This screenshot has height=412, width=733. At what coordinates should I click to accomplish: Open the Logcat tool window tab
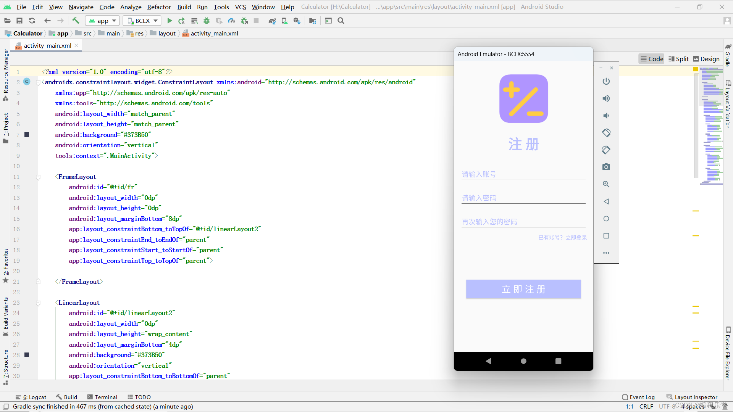pyautogui.click(x=31, y=397)
